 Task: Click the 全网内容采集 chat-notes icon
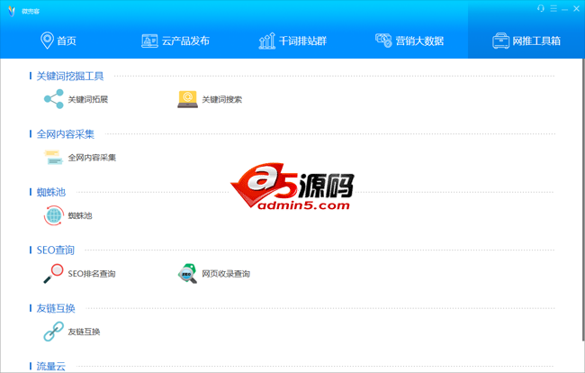(x=53, y=157)
